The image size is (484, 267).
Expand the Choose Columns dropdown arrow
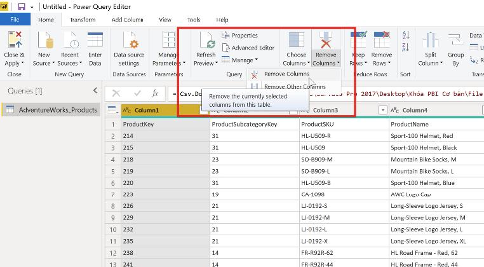coord(308,63)
